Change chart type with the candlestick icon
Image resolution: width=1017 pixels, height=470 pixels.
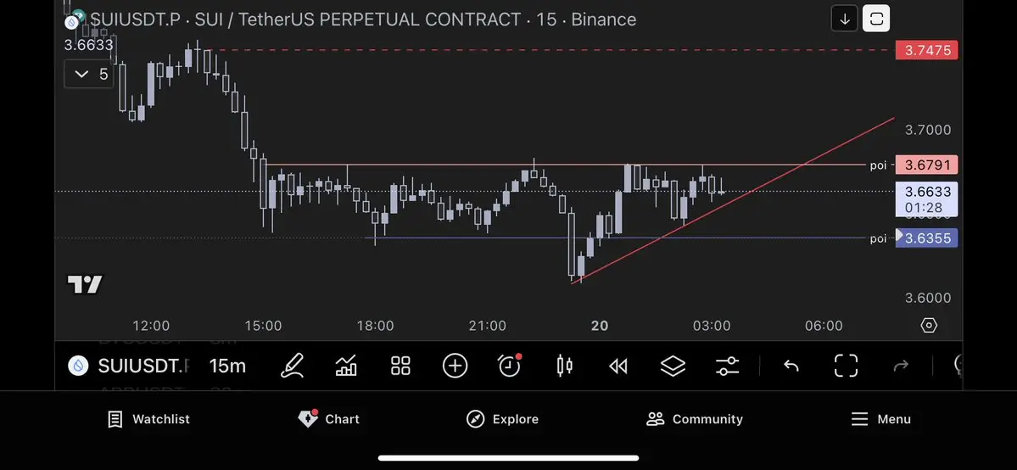tap(564, 366)
